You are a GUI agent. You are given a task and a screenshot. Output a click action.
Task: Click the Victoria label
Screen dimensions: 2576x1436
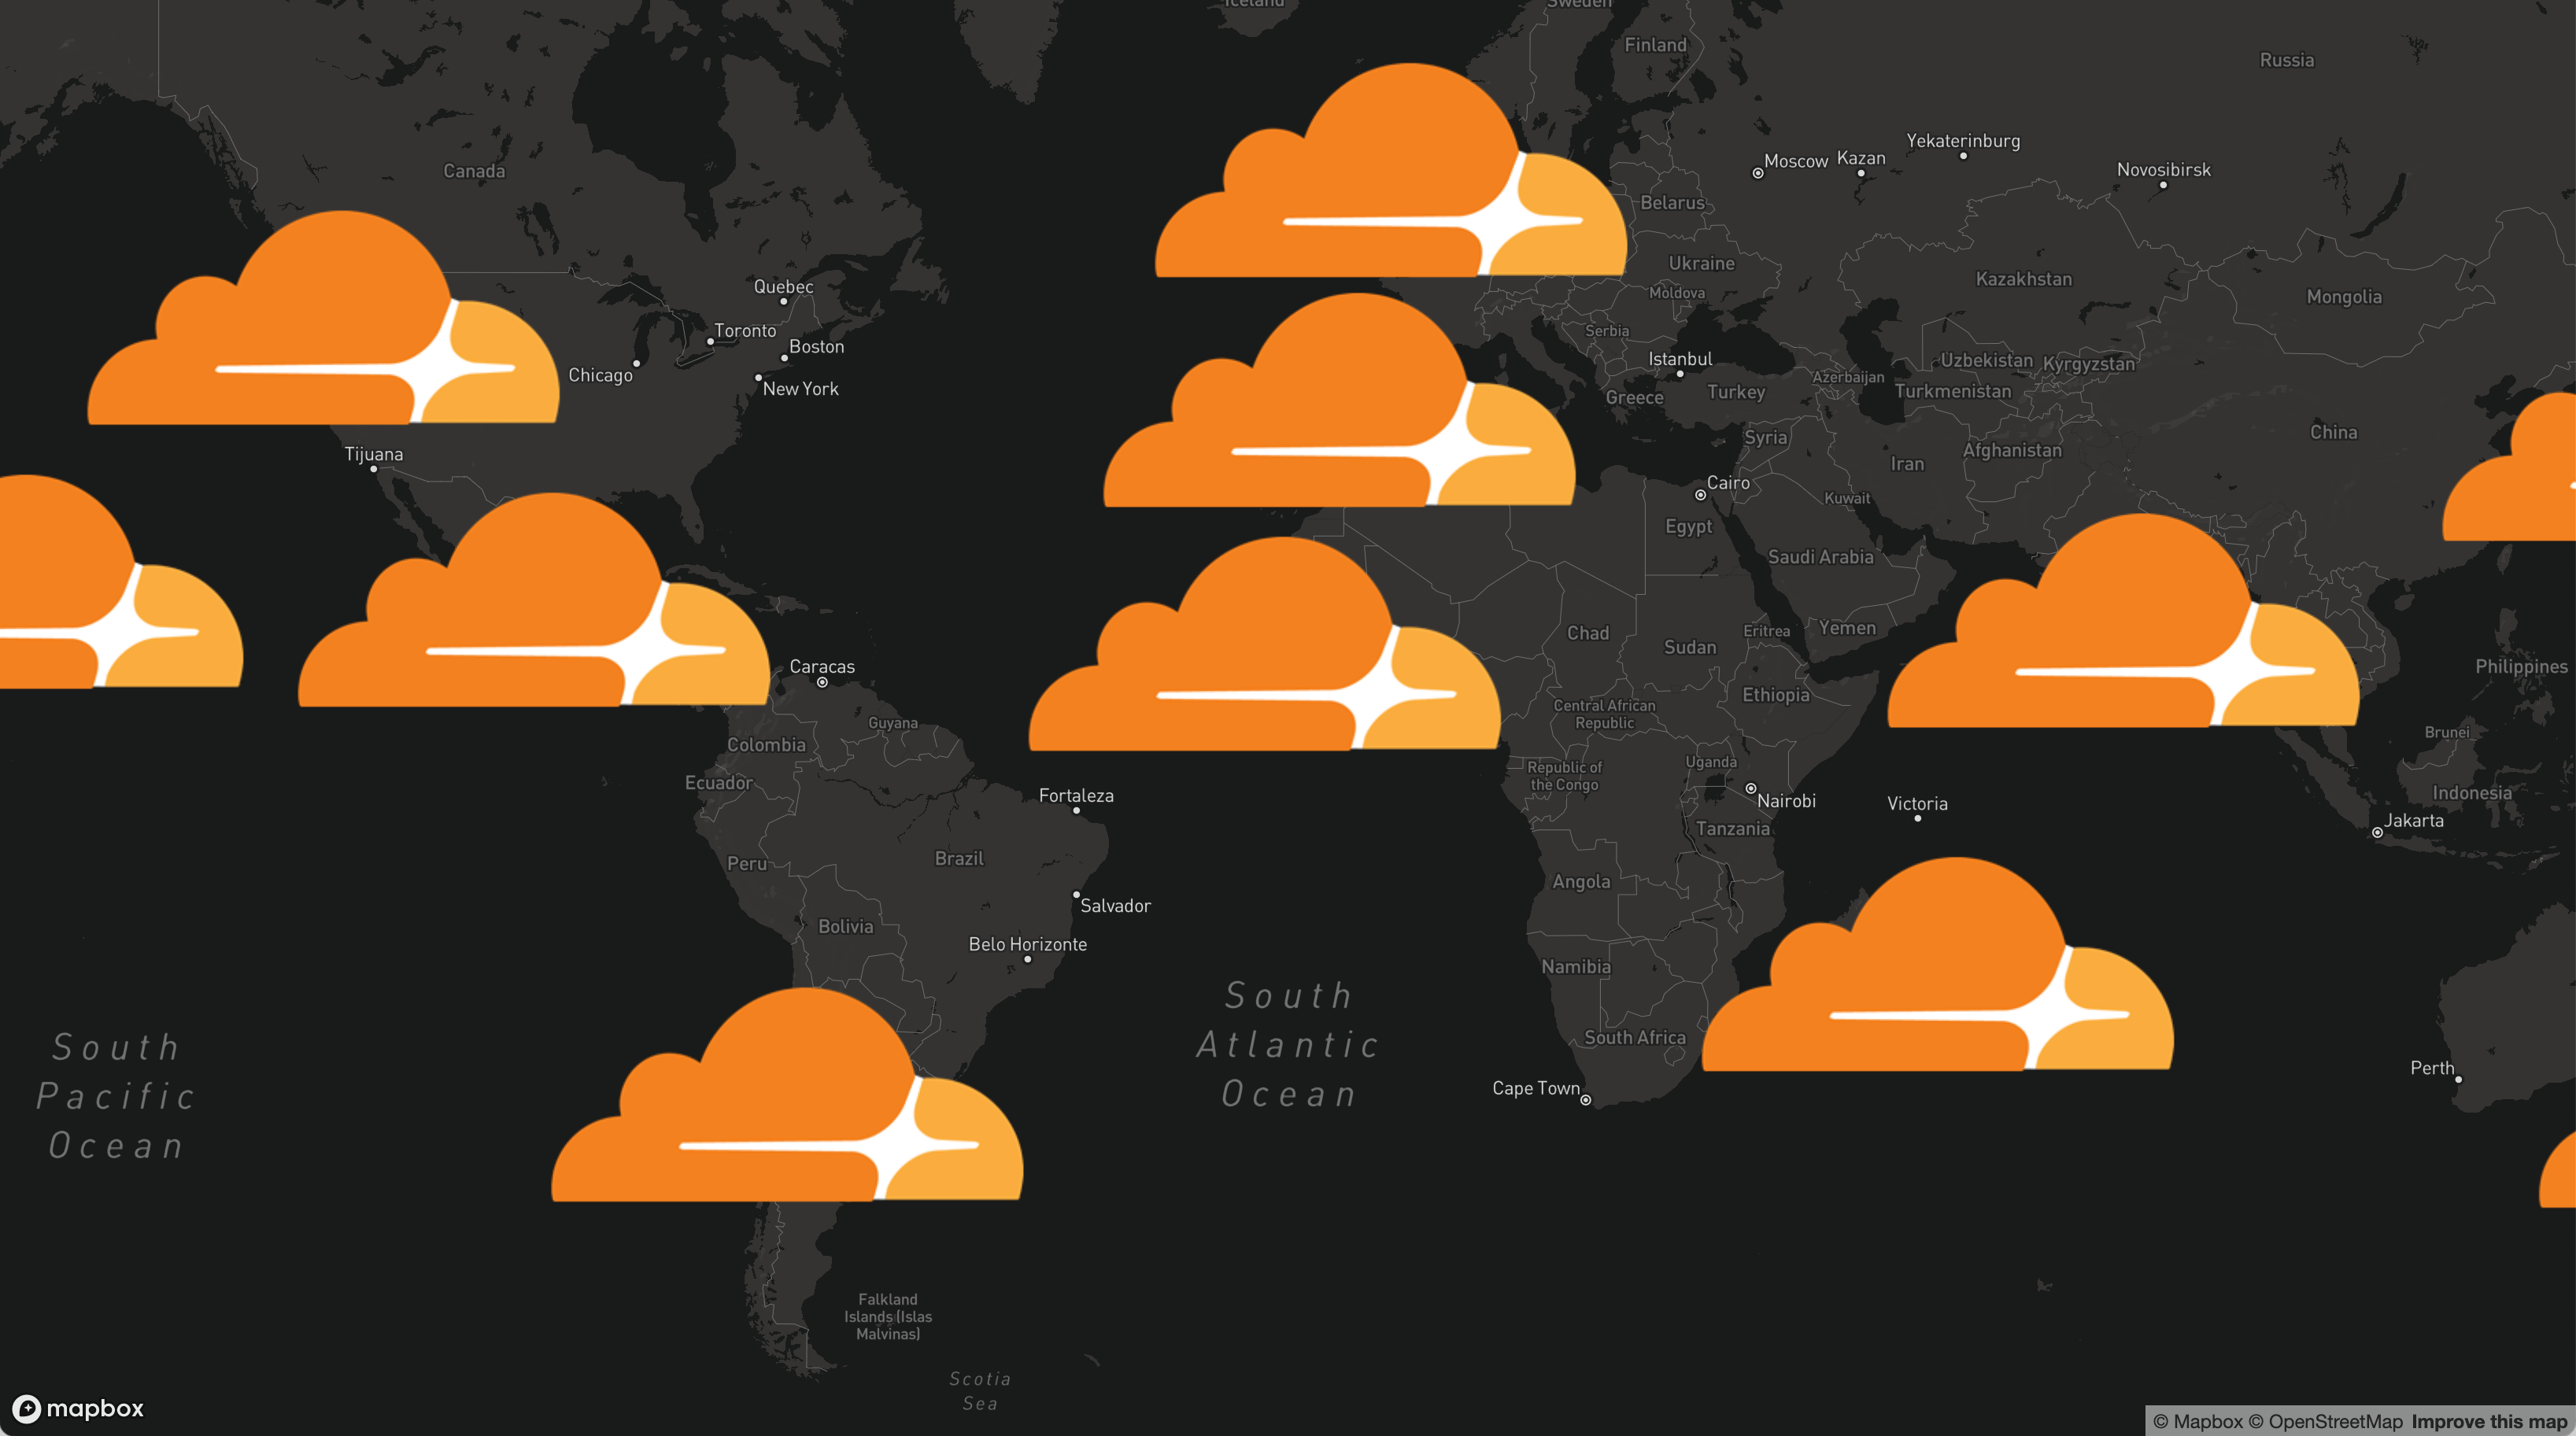coord(1917,803)
